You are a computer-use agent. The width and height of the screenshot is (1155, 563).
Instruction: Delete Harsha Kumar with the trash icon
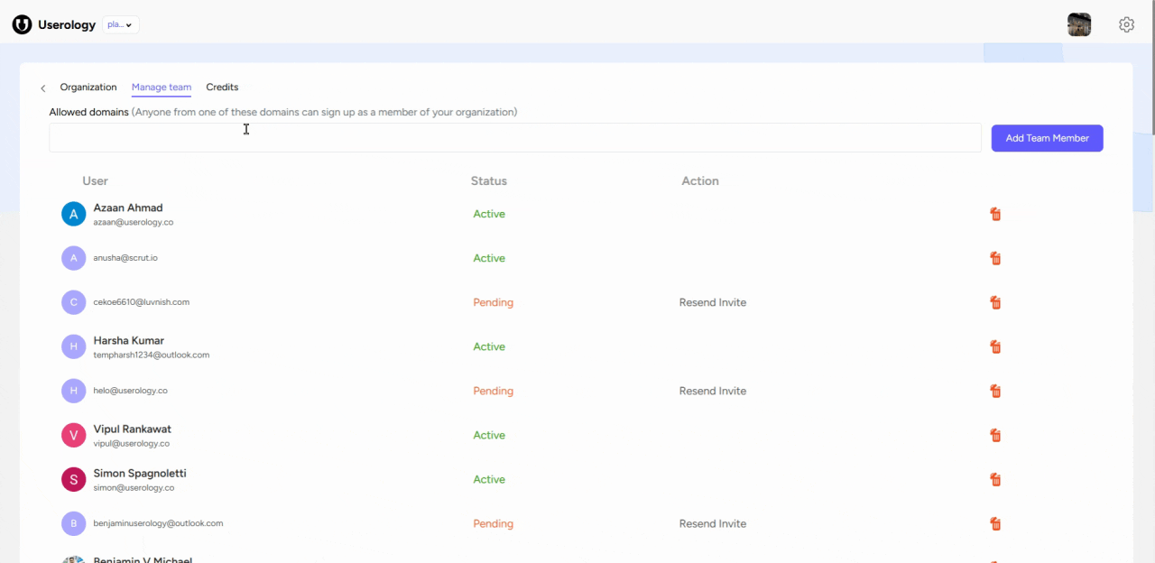click(995, 346)
